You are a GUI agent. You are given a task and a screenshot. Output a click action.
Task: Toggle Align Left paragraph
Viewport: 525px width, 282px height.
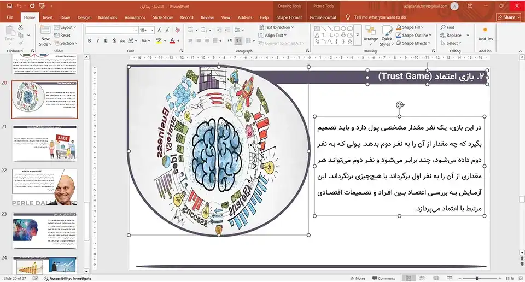(x=190, y=41)
